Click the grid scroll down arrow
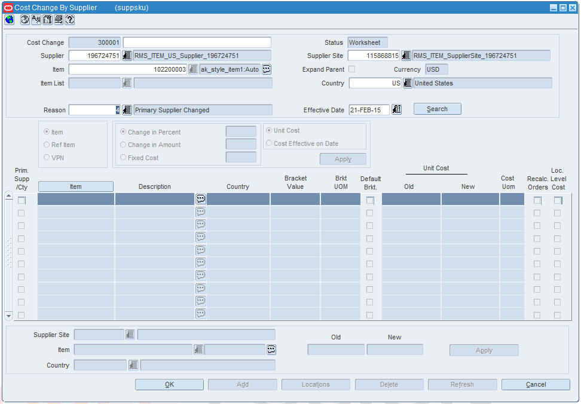581x404 pixels. 8,316
